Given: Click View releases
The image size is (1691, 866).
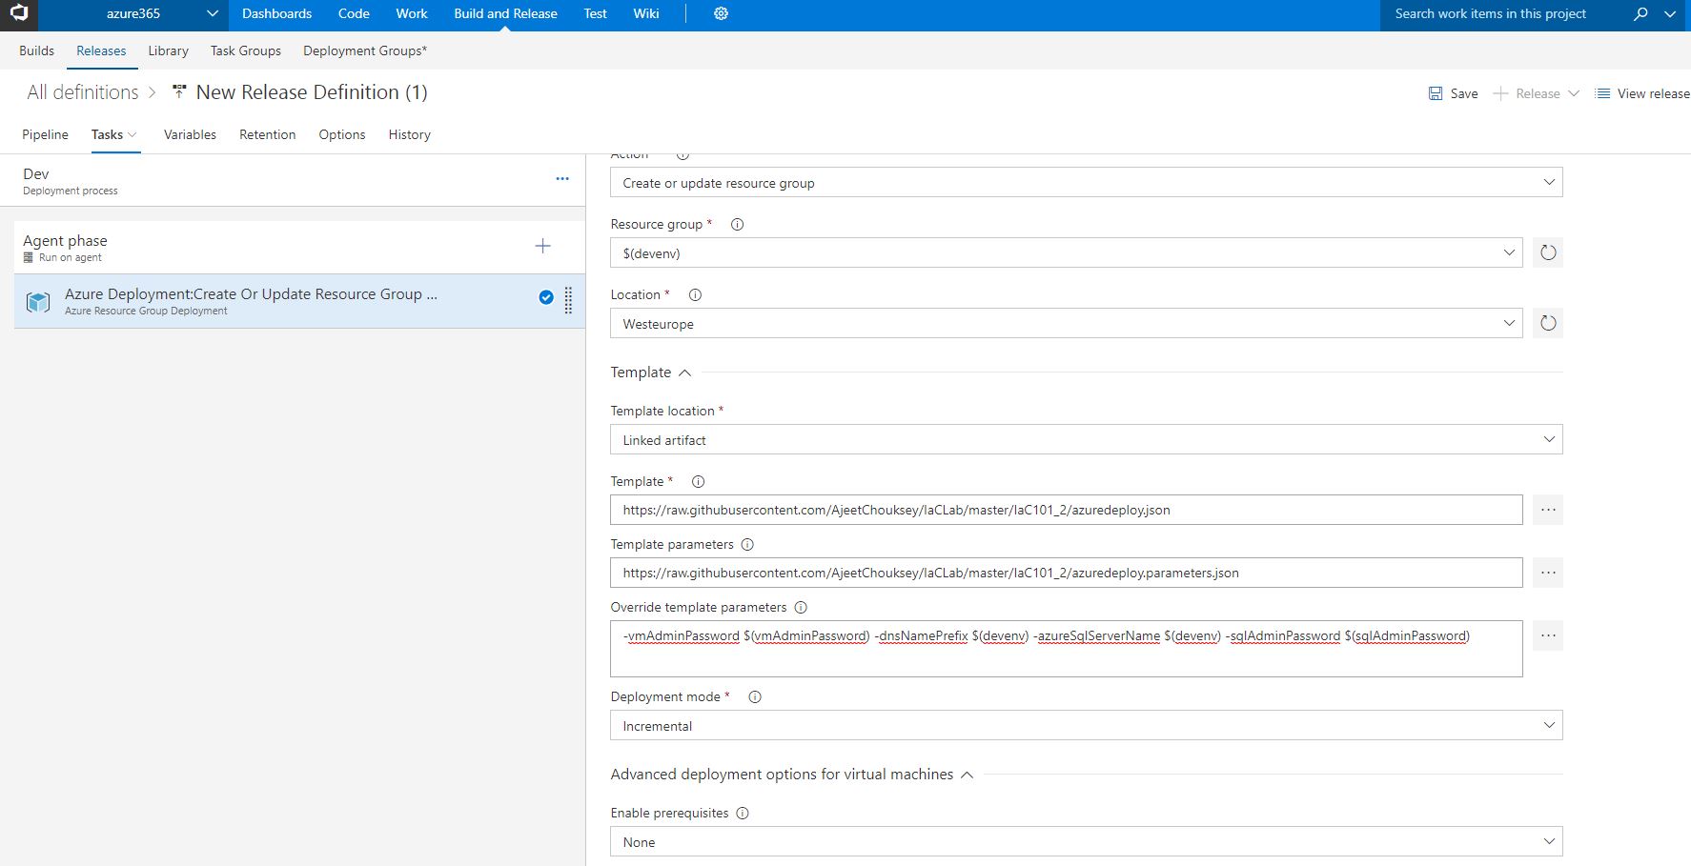Looking at the screenshot, I should point(1642,93).
